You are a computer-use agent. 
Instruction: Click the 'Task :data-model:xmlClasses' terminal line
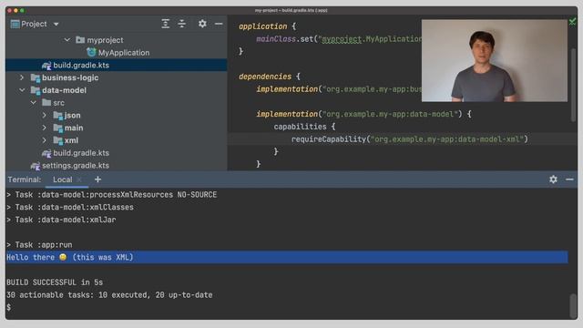point(70,207)
